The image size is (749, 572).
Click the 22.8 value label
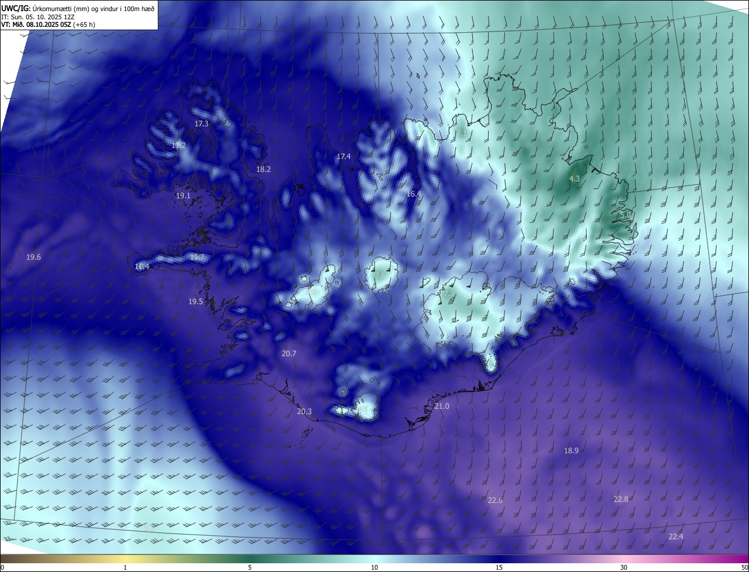point(621,499)
